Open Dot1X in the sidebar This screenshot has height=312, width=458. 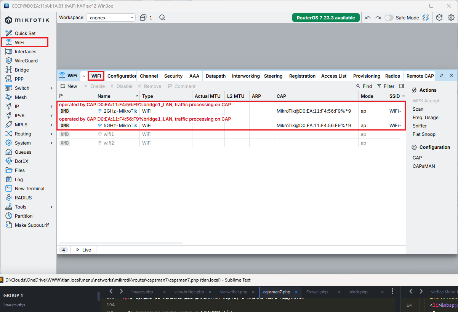pyautogui.click(x=21, y=161)
